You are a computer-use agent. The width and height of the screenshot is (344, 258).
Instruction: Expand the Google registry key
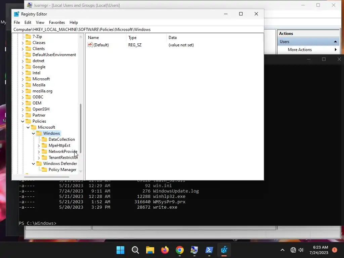(x=23, y=67)
